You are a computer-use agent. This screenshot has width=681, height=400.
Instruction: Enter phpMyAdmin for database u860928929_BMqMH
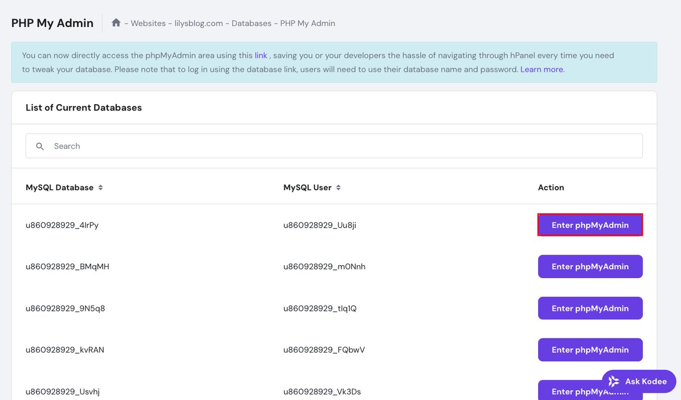tap(590, 266)
